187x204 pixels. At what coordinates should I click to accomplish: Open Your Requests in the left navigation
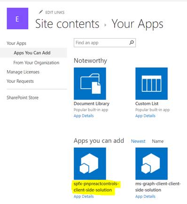coord(20,81)
